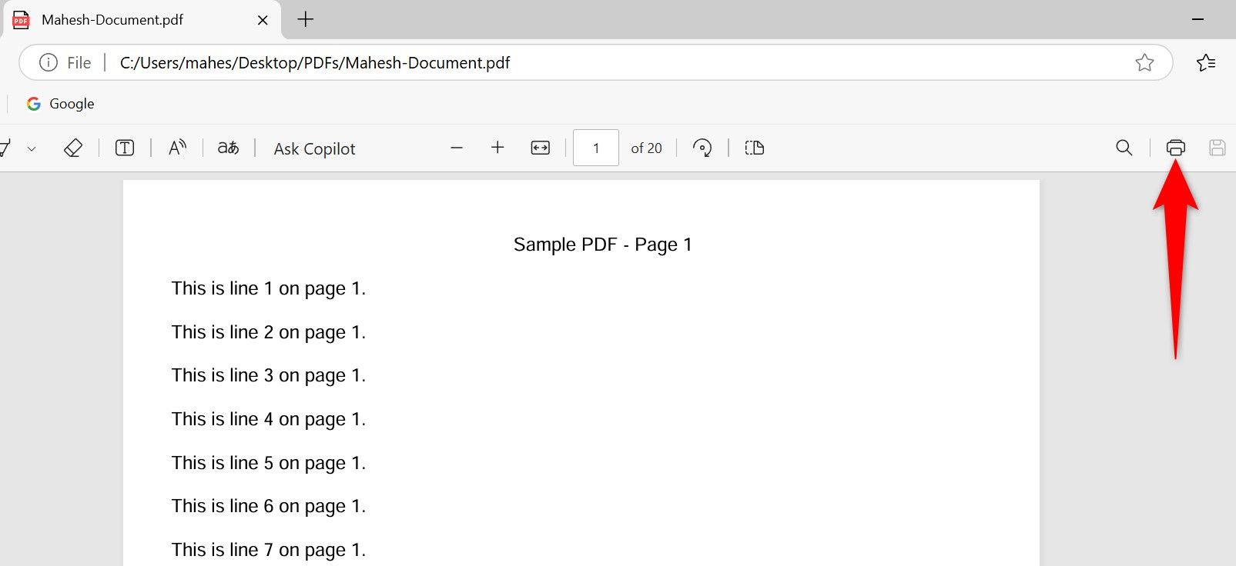The width and height of the screenshot is (1236, 566).
Task: Rotate the PDF page icon
Action: (x=702, y=148)
